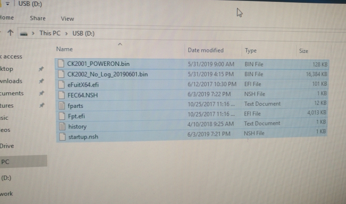Image resolution: width=346 pixels, height=204 pixels.
Task: Click the 6/12/2017 10:30 PM date cell
Action: pyautogui.click(x=212, y=84)
